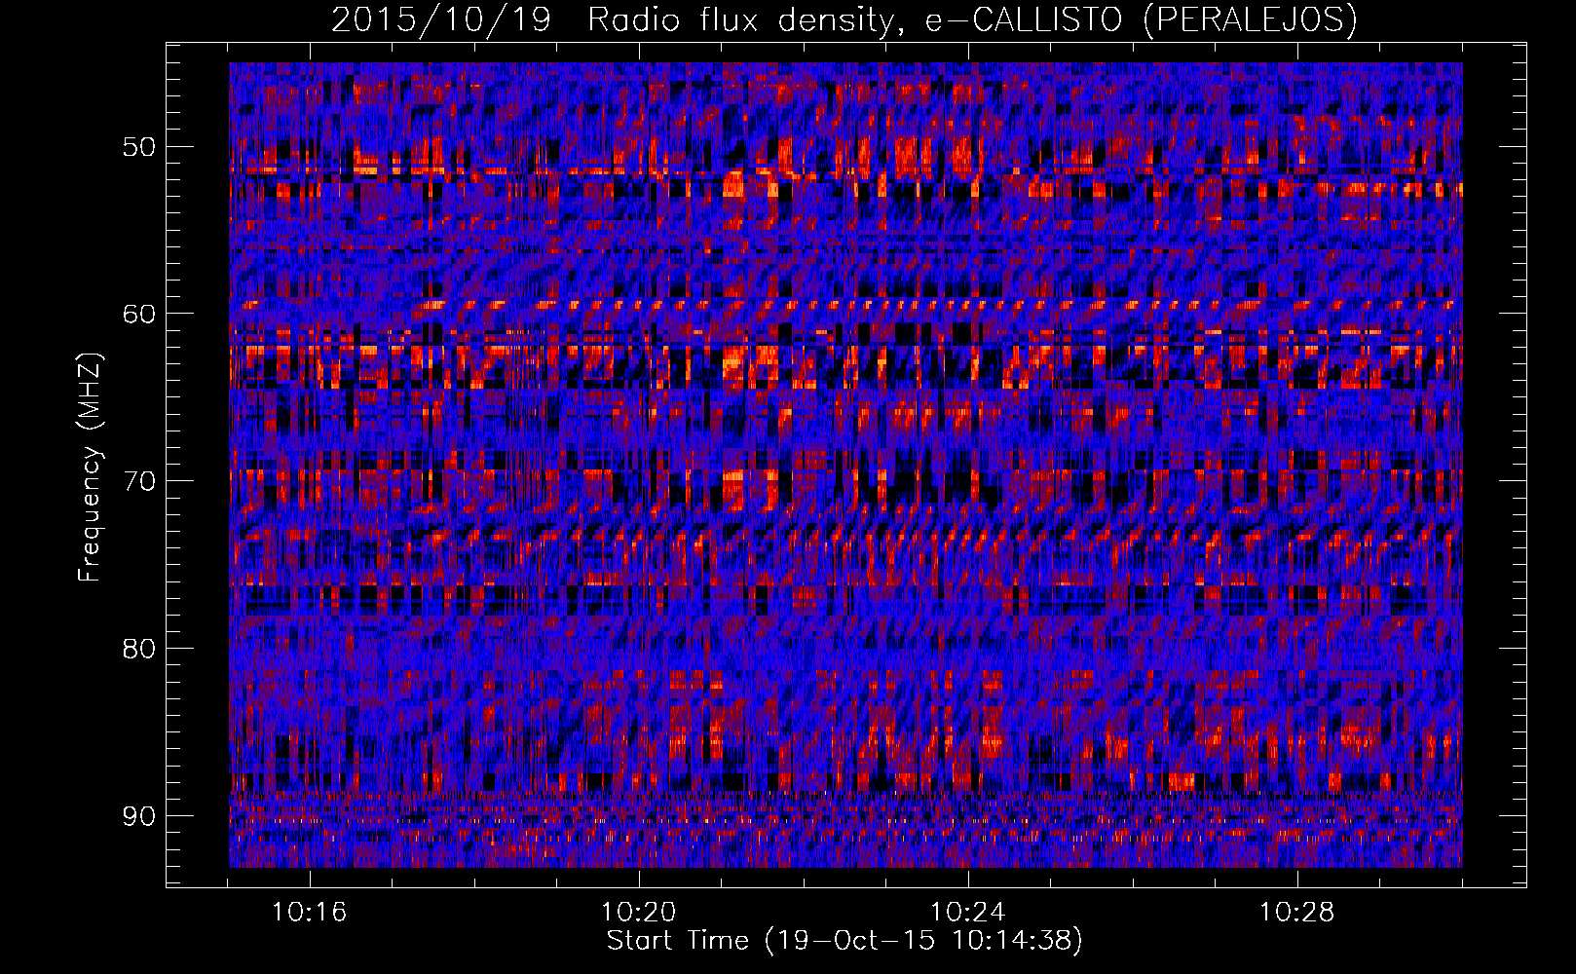Click the 10:24 time tick label
The image size is (1576, 974).
968,913
